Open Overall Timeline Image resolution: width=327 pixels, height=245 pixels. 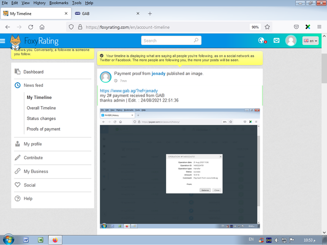point(41,108)
